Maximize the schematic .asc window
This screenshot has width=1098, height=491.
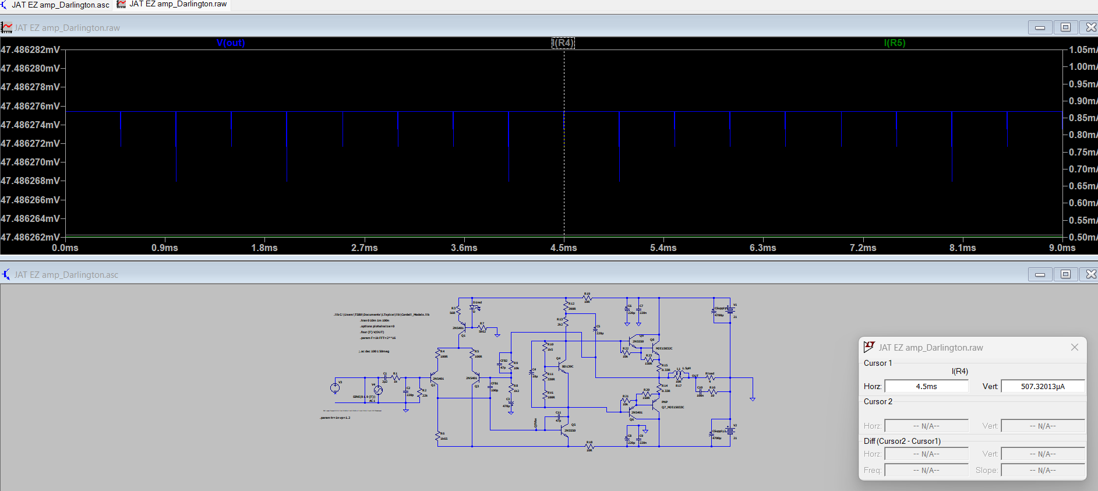1065,274
